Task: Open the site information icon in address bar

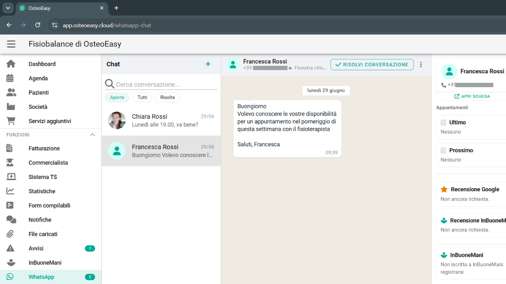Action: 55,25
